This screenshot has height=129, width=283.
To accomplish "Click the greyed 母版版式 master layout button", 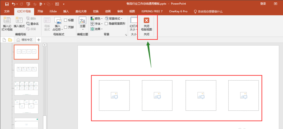I will coord(47,24).
